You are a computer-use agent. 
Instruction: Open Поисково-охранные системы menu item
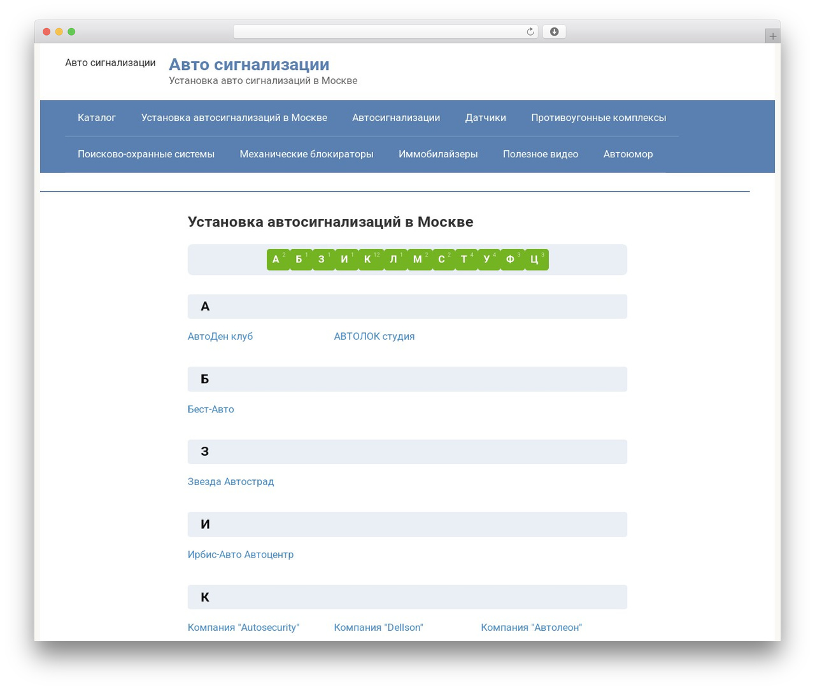click(x=146, y=154)
